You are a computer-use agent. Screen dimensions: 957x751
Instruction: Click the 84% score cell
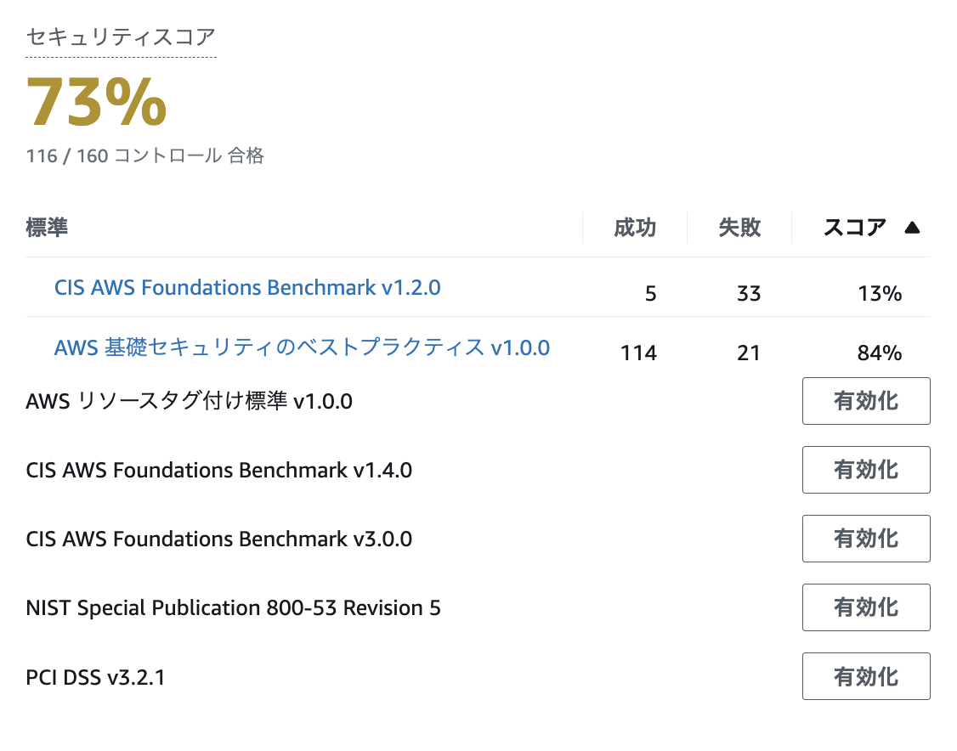[x=880, y=353]
